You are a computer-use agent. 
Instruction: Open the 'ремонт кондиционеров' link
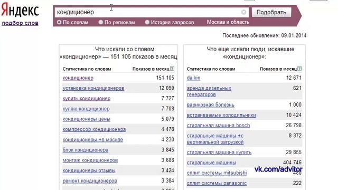coord(90,181)
